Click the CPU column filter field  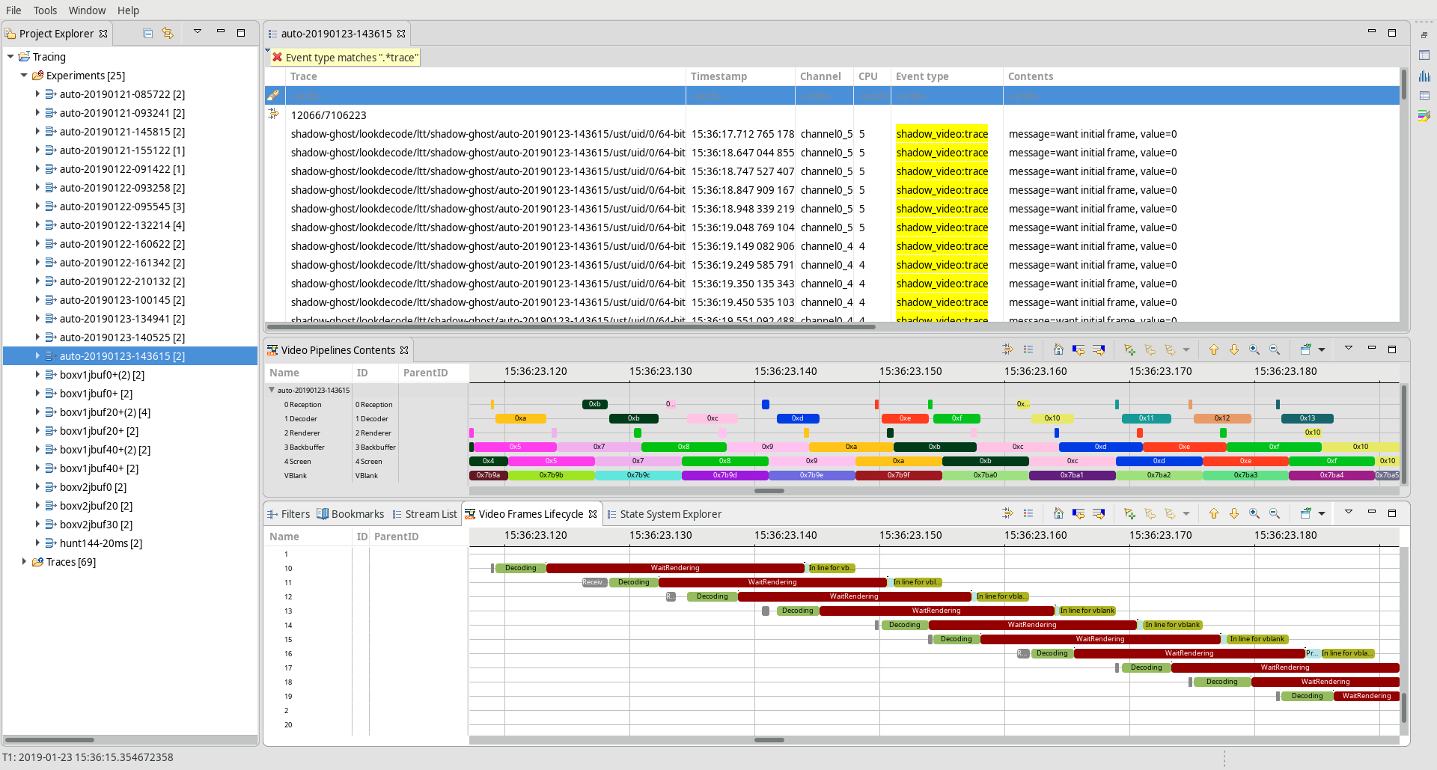872,96
